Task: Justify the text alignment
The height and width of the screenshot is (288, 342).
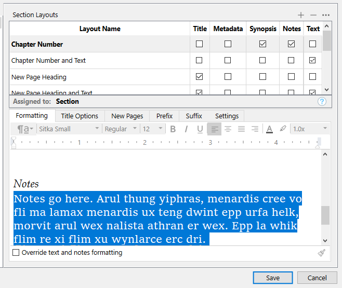Action: point(241,129)
